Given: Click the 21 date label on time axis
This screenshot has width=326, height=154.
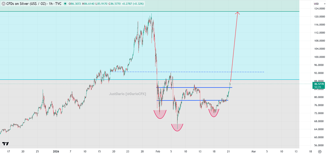Looking at the screenshot, I should pyautogui.click(x=228, y=151).
